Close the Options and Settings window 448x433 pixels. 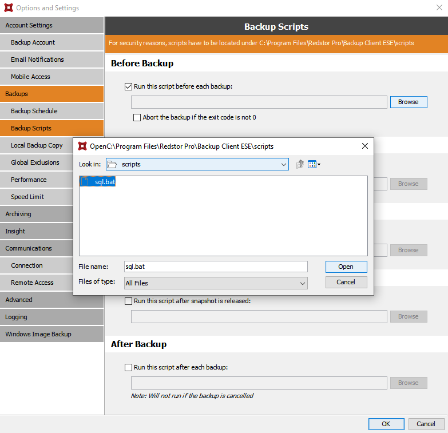pos(439,7)
